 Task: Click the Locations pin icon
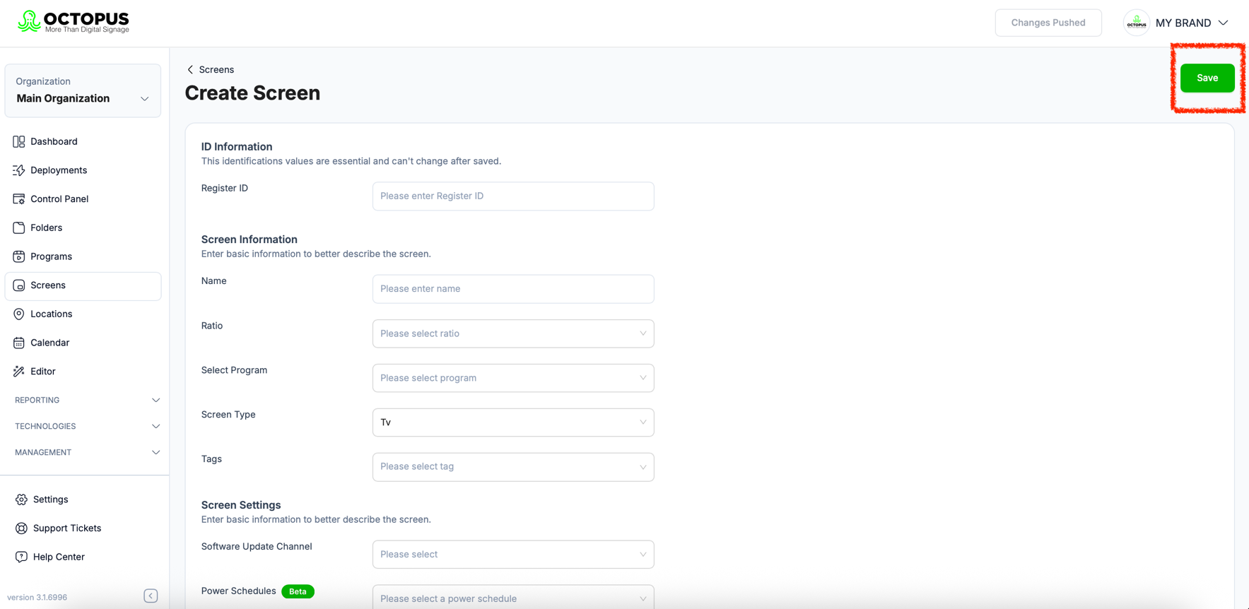19,314
